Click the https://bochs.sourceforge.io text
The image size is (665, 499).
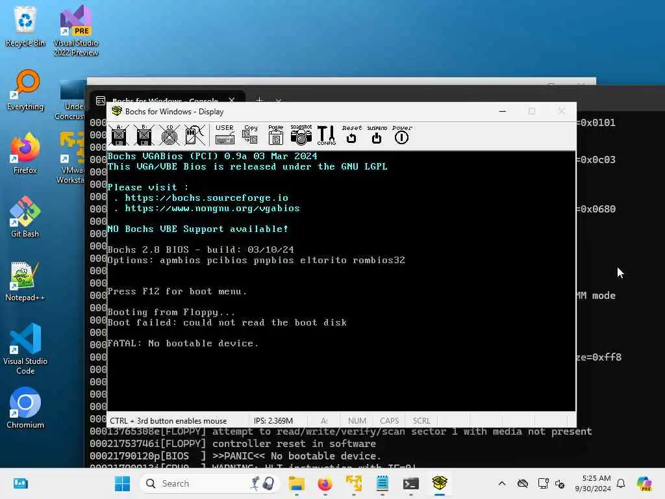coord(207,198)
